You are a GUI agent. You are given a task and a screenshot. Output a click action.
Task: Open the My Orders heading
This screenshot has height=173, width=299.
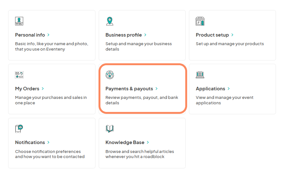point(27,89)
